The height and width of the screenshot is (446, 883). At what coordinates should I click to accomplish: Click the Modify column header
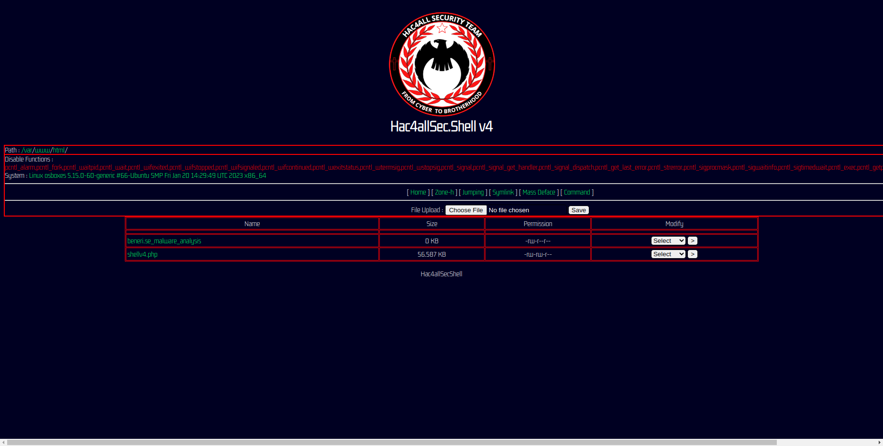[674, 224]
